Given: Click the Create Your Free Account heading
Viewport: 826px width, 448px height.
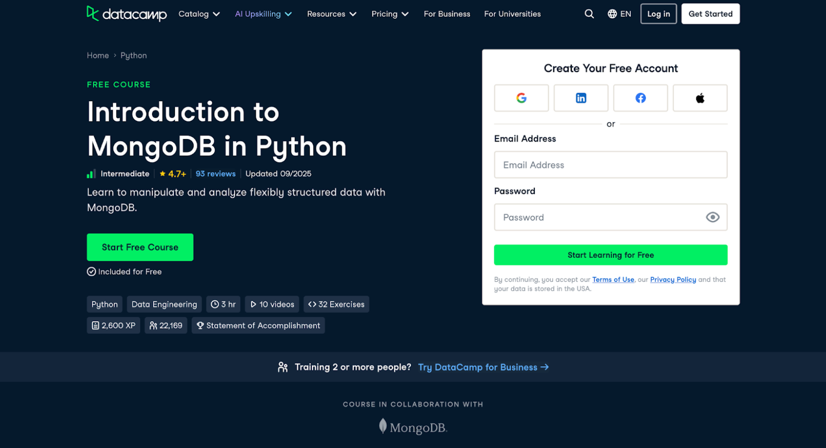Looking at the screenshot, I should click(611, 68).
